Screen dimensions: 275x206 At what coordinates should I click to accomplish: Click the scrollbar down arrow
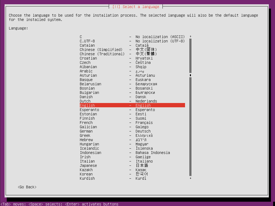click(190, 178)
